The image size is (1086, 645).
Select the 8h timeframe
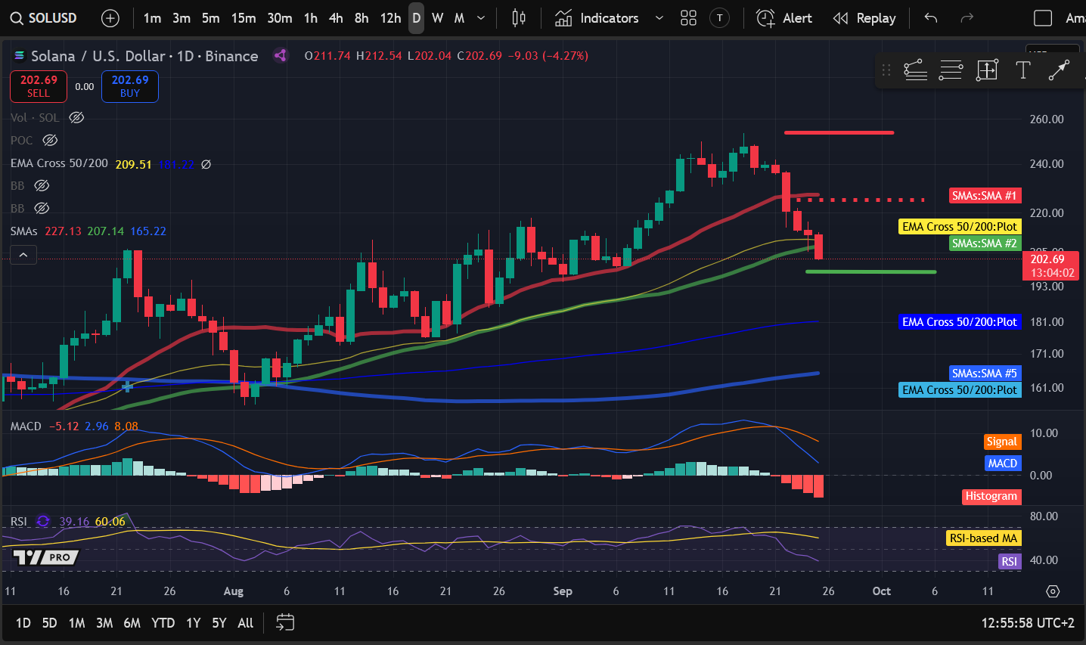click(x=361, y=18)
